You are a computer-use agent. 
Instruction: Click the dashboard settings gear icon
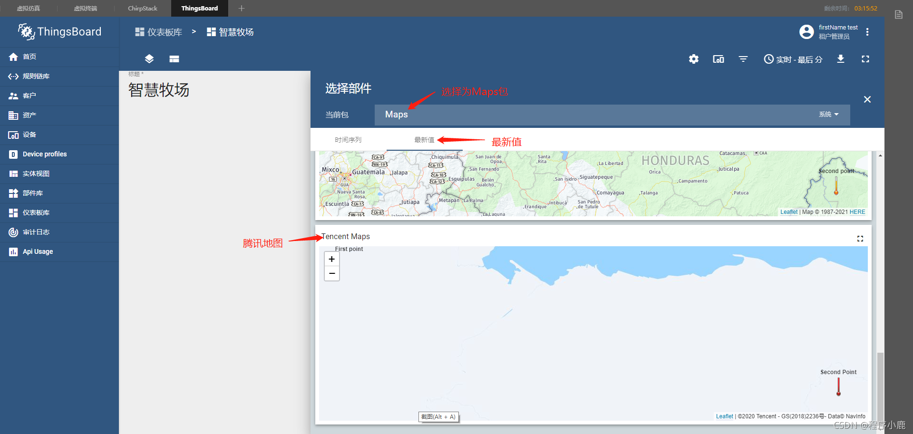click(x=693, y=59)
